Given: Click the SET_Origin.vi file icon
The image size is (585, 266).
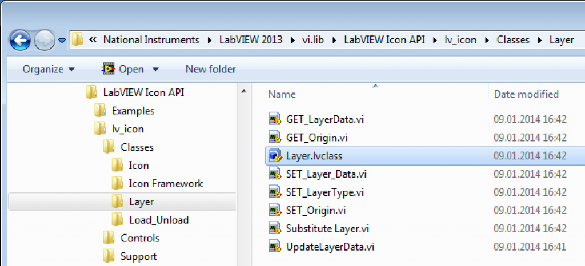Looking at the screenshot, I should click(275, 211).
